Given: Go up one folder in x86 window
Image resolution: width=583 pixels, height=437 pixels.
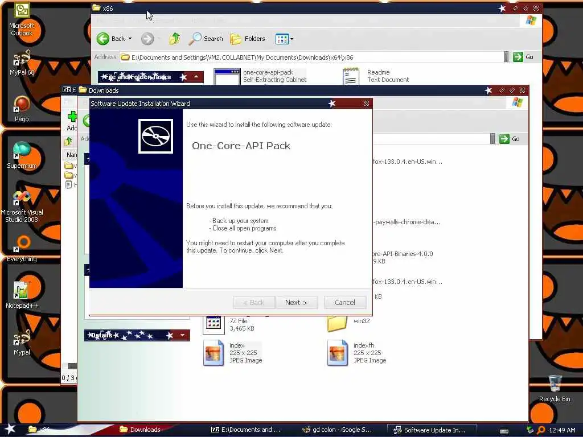Looking at the screenshot, I should [x=175, y=39].
